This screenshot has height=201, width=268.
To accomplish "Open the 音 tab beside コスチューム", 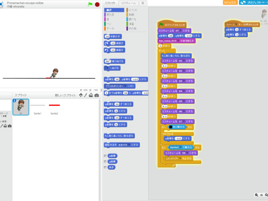I will (x=143, y=3).
